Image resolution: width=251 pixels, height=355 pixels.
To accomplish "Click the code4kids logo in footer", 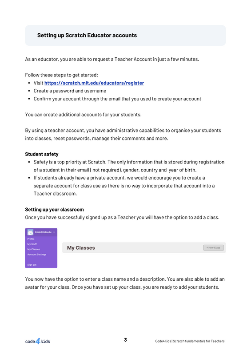I will click(38, 341).
